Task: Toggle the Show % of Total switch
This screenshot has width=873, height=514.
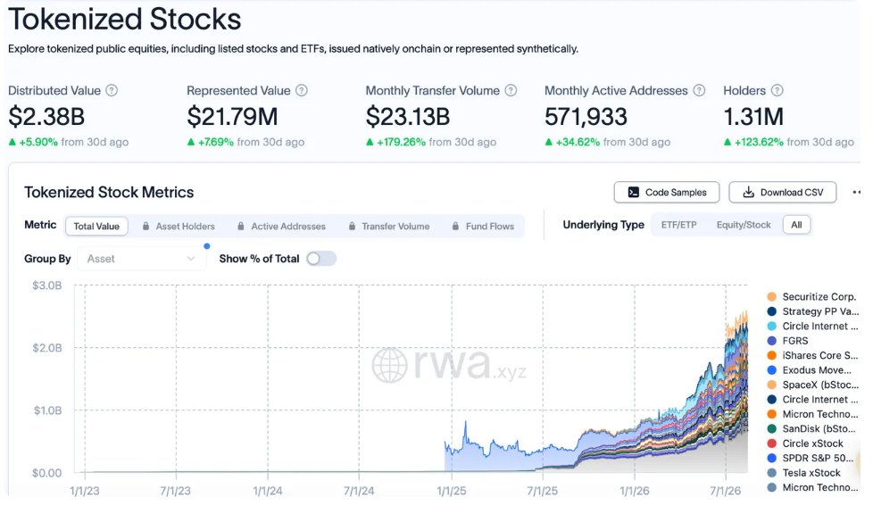Action: coord(321,259)
